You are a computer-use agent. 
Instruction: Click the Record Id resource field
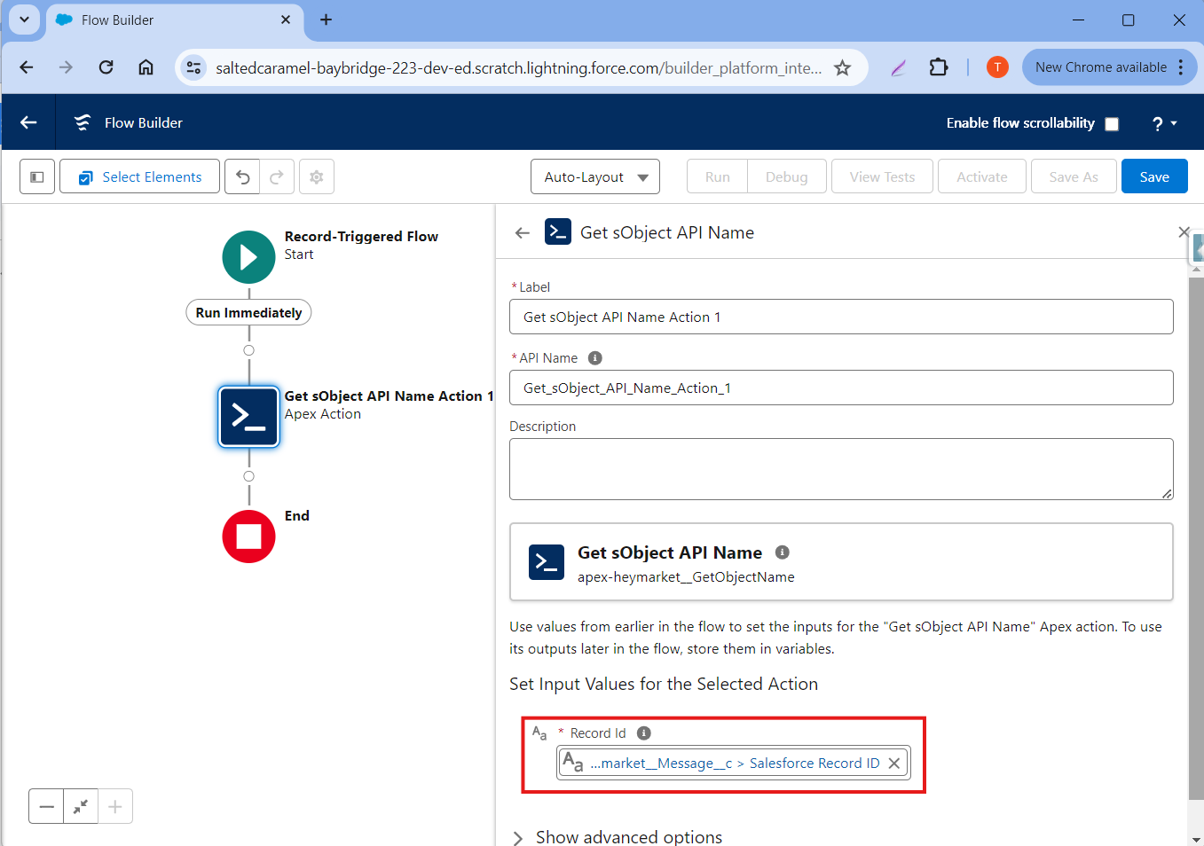733,763
